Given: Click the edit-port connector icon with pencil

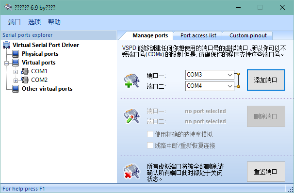Looking at the screenshot, I should (x=132, y=116).
